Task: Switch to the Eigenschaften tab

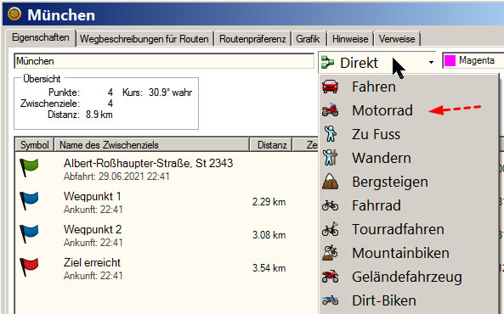Action: tap(41, 37)
